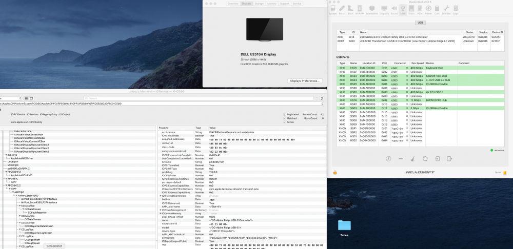Switch to Memory tab in About This Mac

[x=272, y=4]
